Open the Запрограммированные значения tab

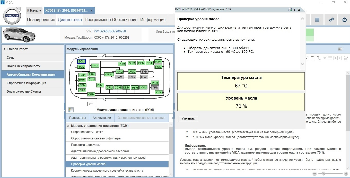[142, 118]
